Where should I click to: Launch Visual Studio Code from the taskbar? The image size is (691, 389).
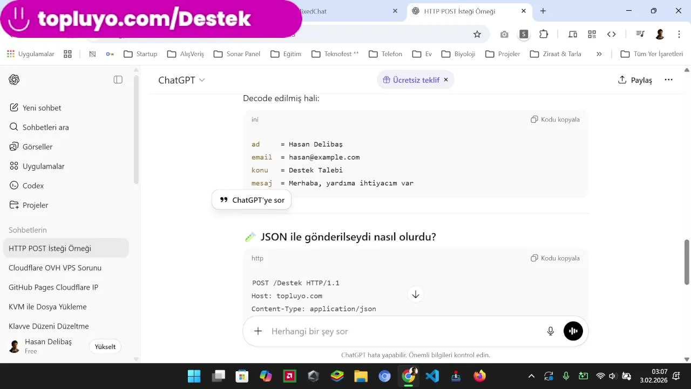pos(432,376)
